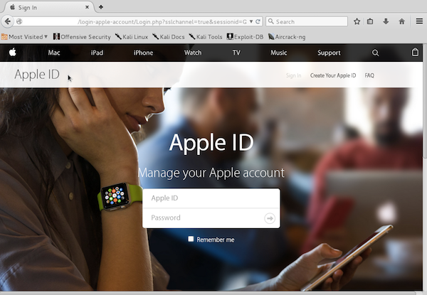Open the Support menu item
Image resolution: width=427 pixels, height=295 pixels.
click(329, 53)
